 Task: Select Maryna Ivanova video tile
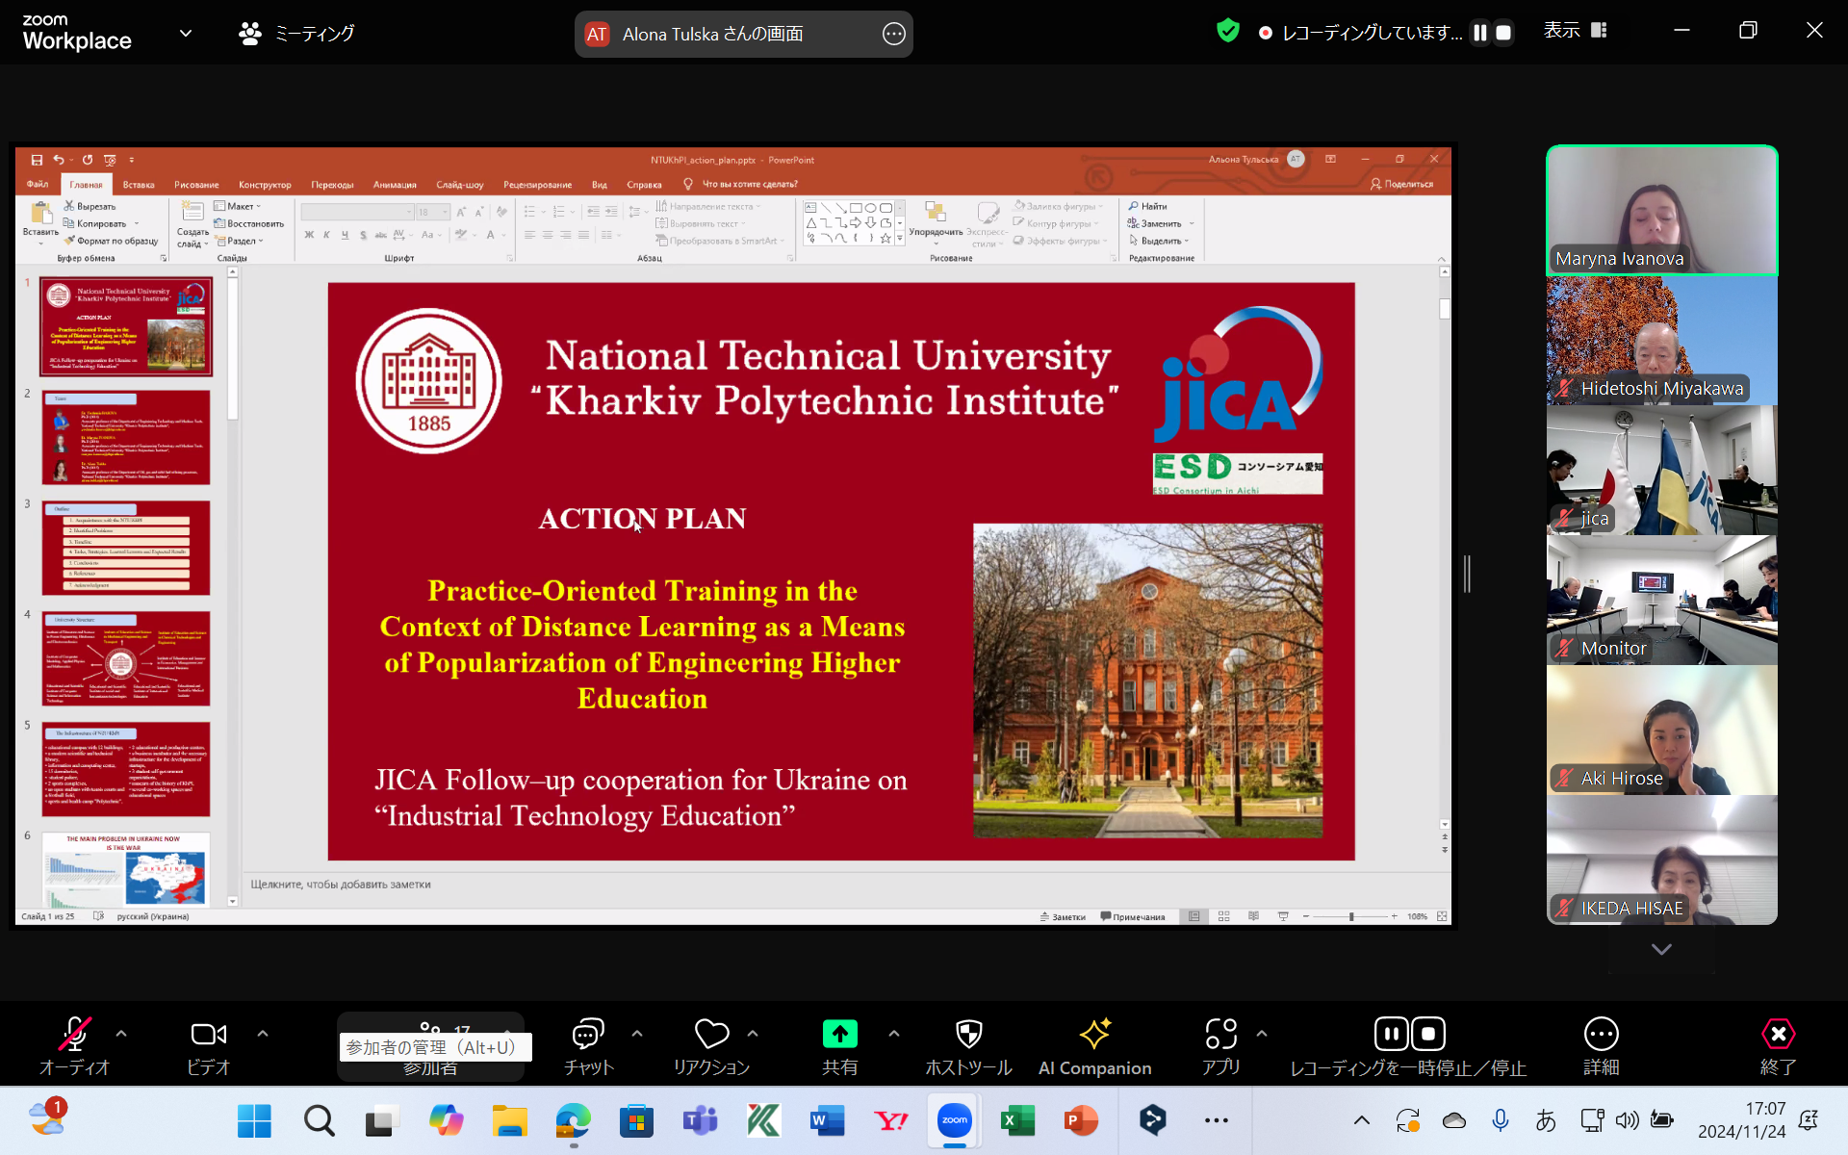[1662, 210]
